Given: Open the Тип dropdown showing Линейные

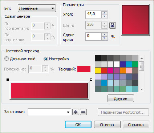Looking at the screenshot, I should click(x=37, y=8).
